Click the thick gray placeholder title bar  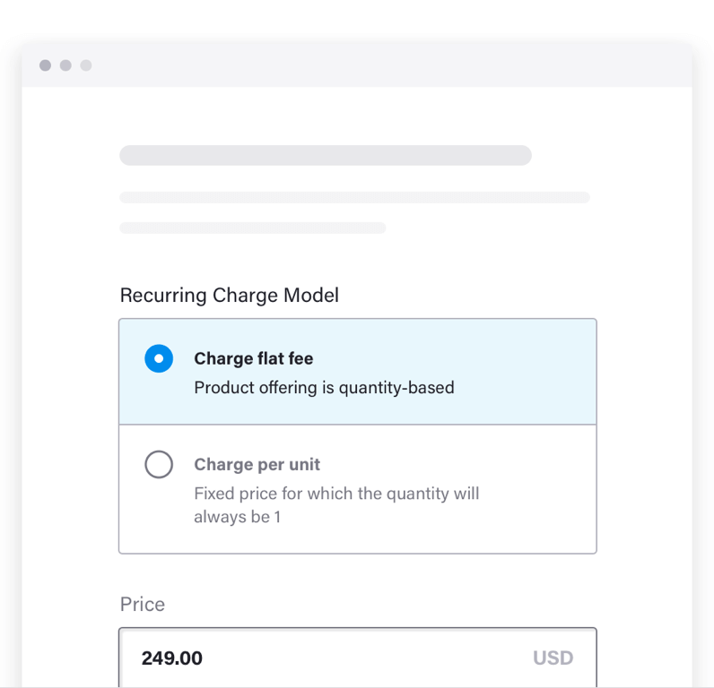pyautogui.click(x=325, y=156)
